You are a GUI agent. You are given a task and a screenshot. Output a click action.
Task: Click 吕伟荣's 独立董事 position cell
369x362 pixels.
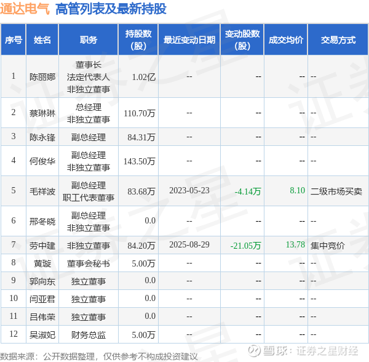pyautogui.click(x=88, y=317)
